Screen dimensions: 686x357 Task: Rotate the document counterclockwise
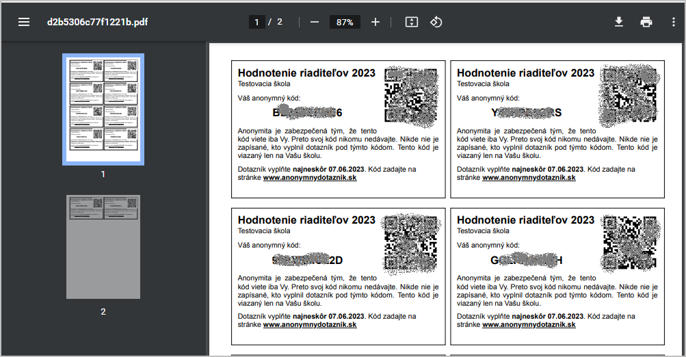point(436,22)
